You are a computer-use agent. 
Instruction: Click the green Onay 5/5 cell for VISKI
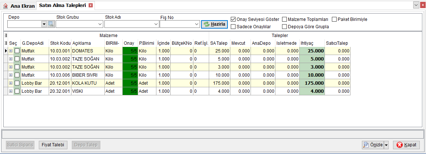pos(130,91)
